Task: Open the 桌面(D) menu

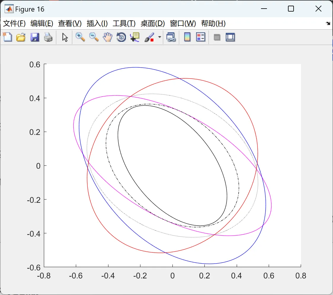Action: (x=153, y=23)
